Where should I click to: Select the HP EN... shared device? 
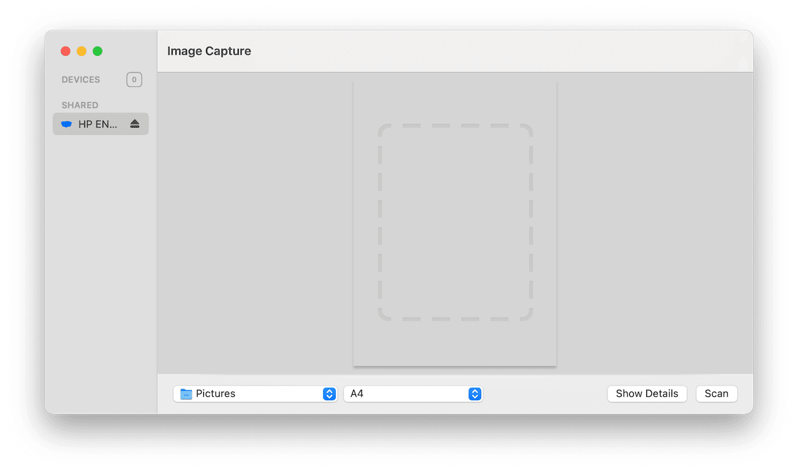pyautogui.click(x=98, y=124)
